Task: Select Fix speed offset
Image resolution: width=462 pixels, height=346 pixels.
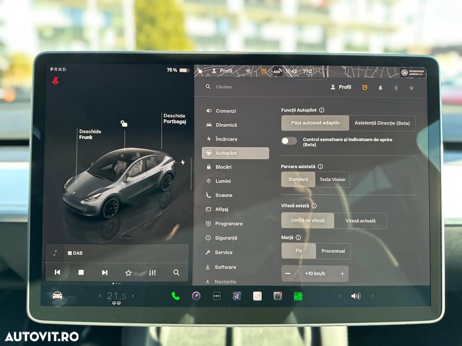Action: coord(299,251)
